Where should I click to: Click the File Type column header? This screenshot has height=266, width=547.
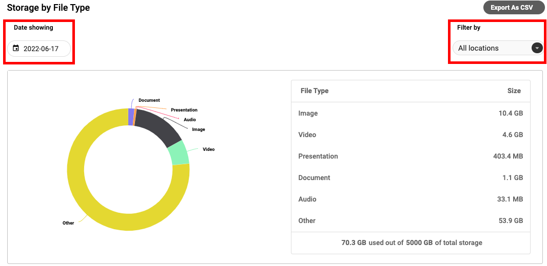pyautogui.click(x=315, y=91)
